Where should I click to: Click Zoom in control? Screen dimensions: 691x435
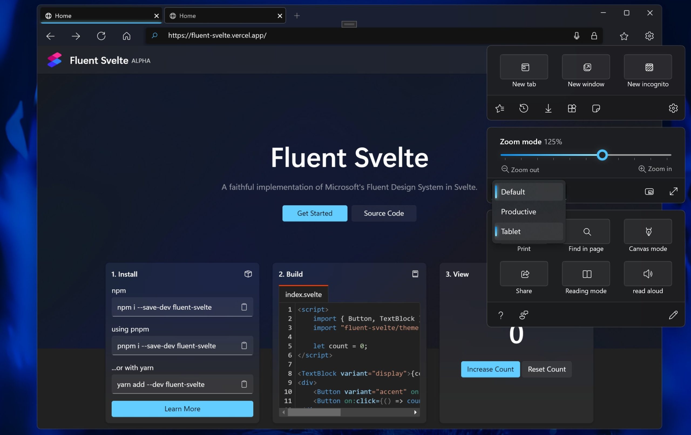point(655,169)
